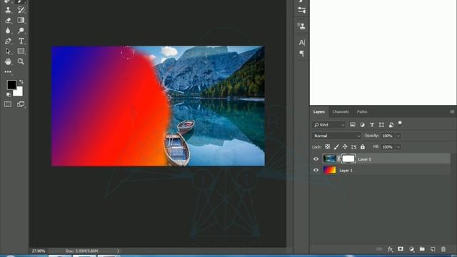Select the Horizontal Type tool
457x257 pixels.
coord(21,41)
